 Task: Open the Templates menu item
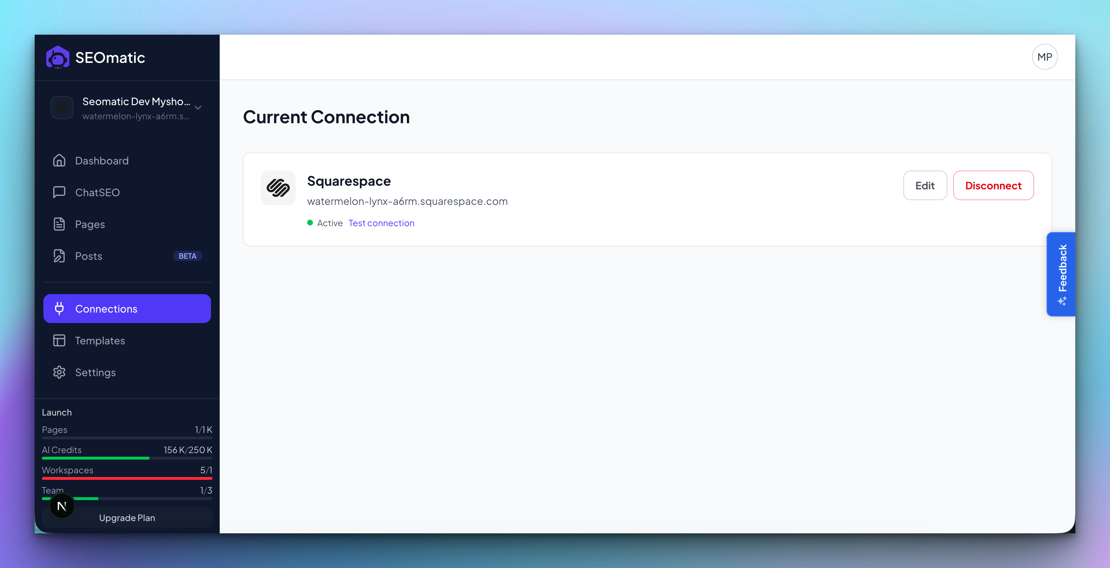(127, 340)
